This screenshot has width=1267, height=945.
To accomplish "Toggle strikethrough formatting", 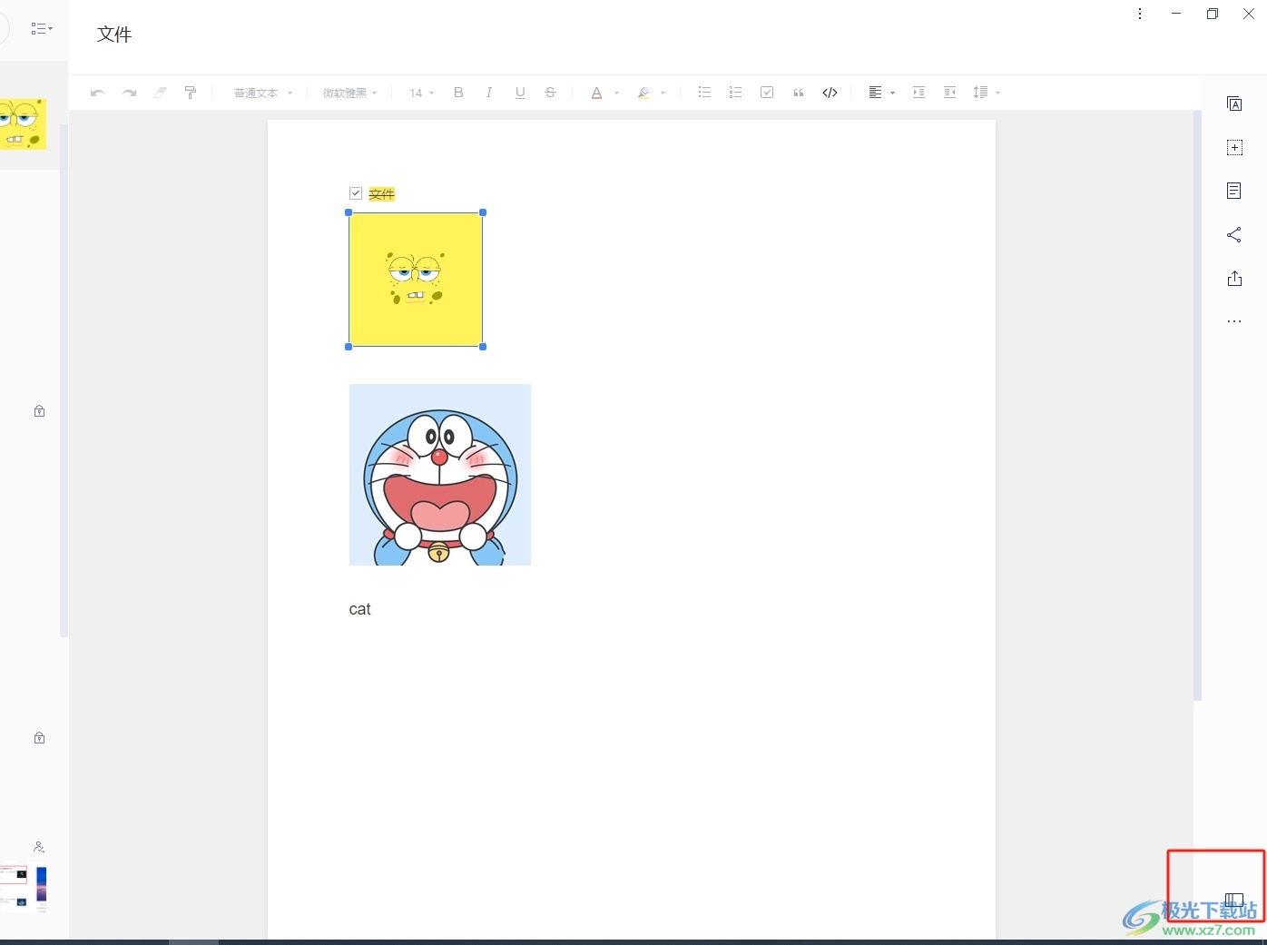I will [550, 93].
